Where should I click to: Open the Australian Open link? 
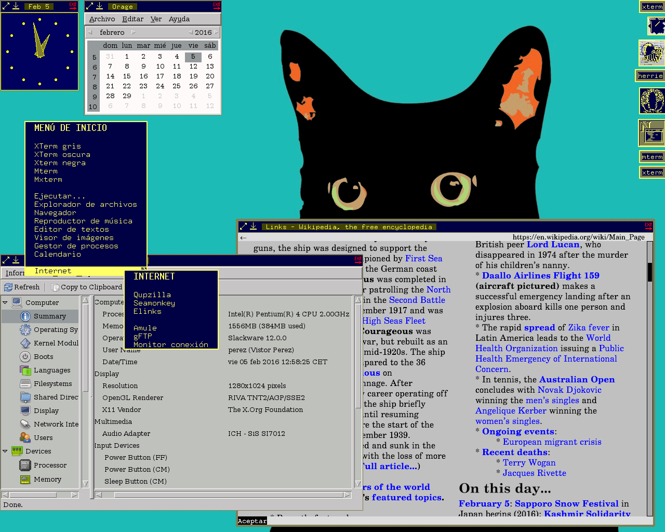click(x=577, y=379)
